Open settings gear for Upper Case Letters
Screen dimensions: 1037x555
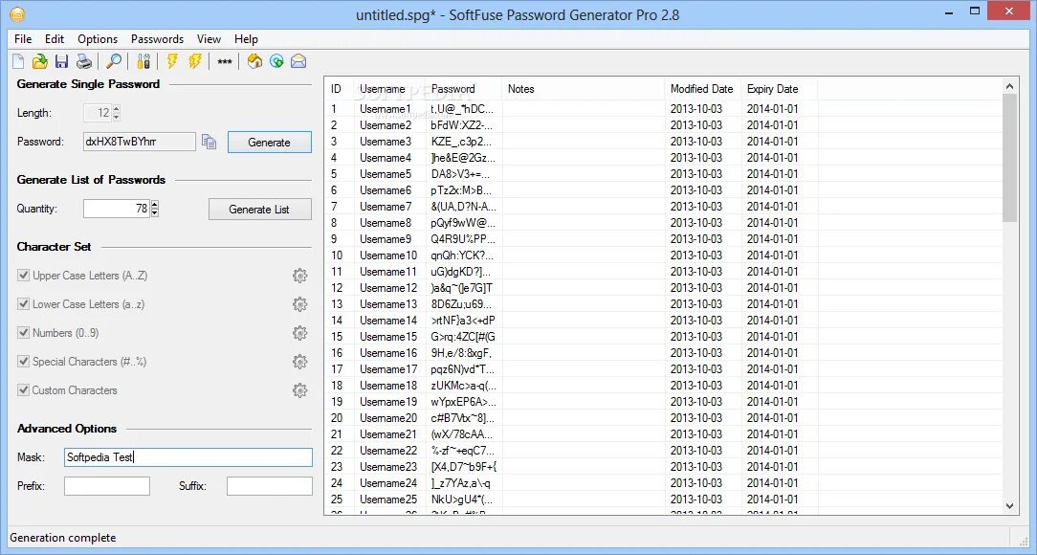point(300,276)
